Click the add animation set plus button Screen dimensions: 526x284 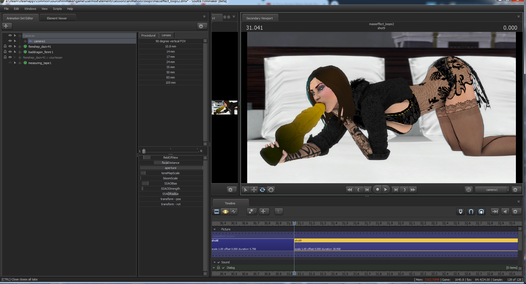[x=7, y=26]
